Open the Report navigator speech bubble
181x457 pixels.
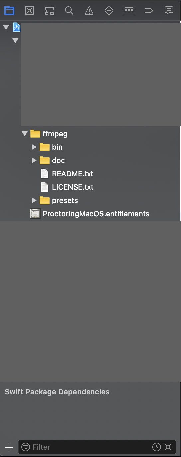(169, 11)
